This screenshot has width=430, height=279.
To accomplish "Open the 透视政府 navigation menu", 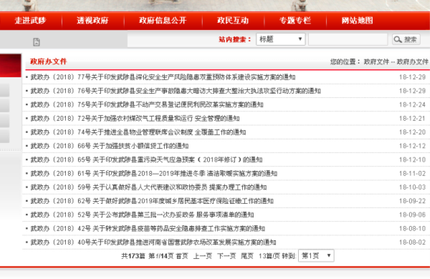I will [x=92, y=21].
